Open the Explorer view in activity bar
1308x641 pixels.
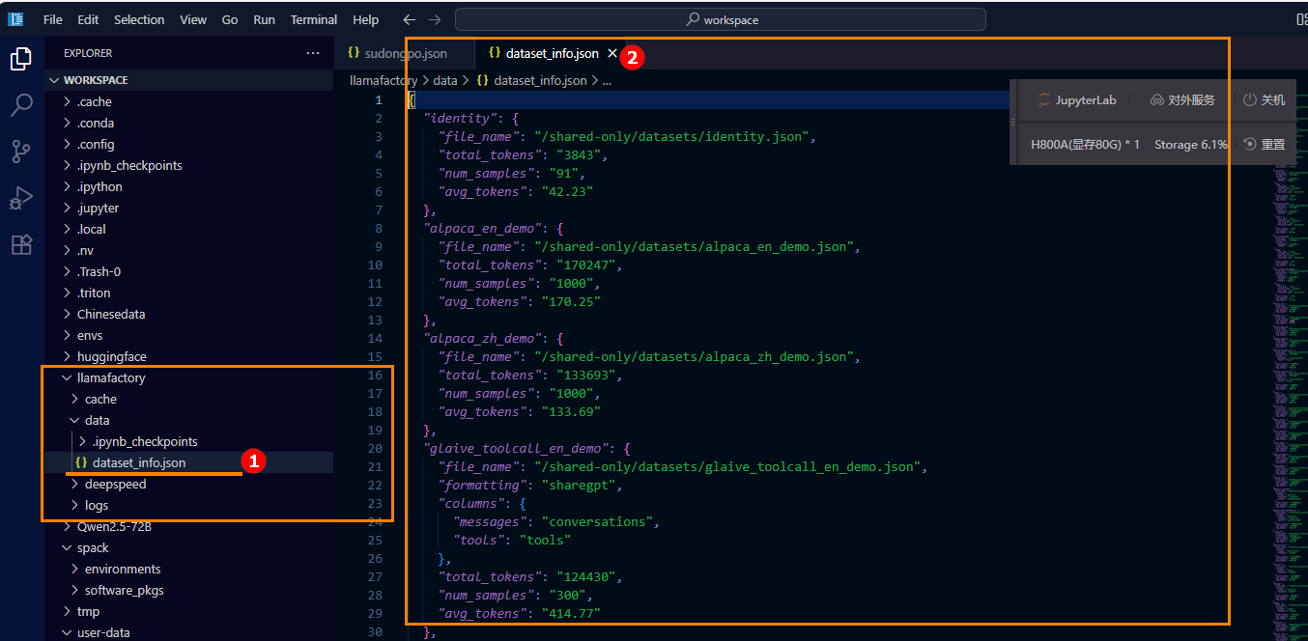tap(20, 59)
